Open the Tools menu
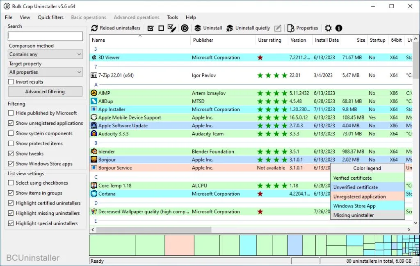Viewport: 420px width, 266px height. pyautogui.click(x=173, y=17)
